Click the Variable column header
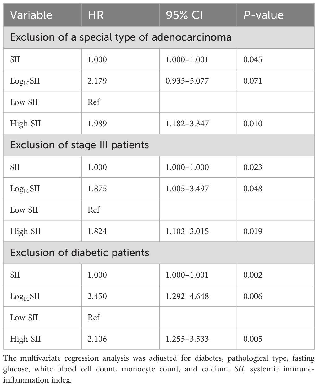 [x=31, y=15]
